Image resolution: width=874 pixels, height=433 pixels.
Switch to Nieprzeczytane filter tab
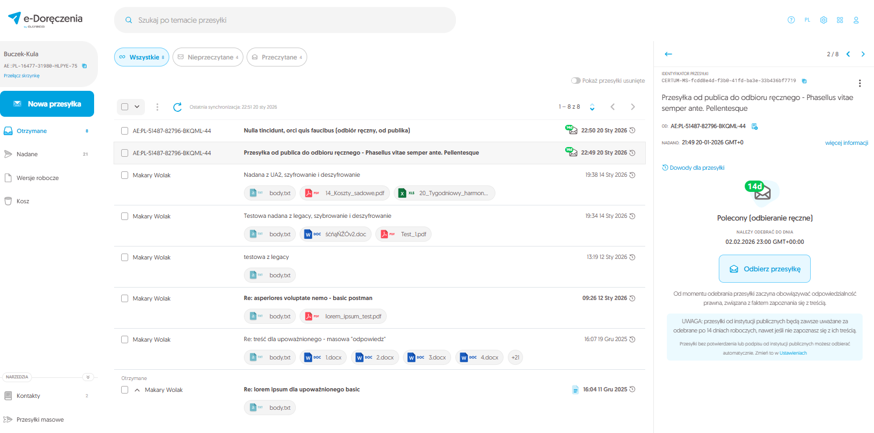click(x=208, y=57)
